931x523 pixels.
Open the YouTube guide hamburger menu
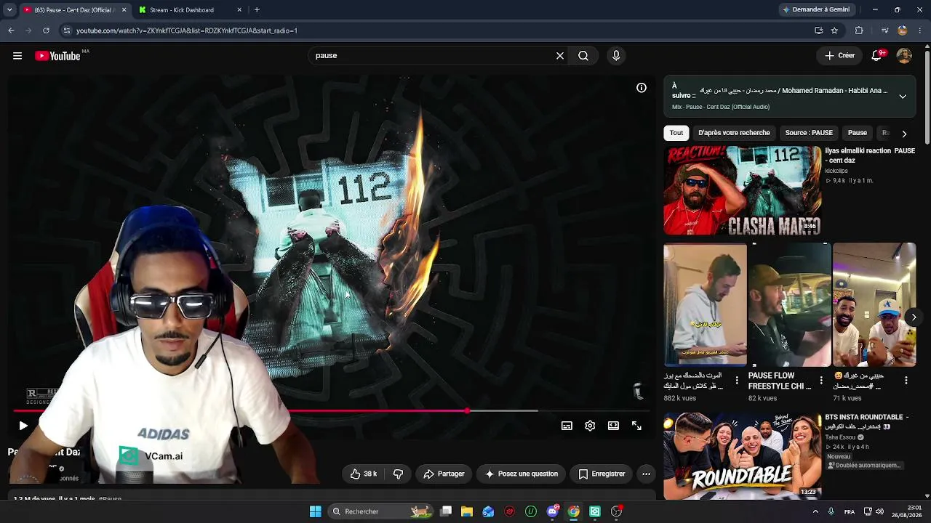[17, 56]
